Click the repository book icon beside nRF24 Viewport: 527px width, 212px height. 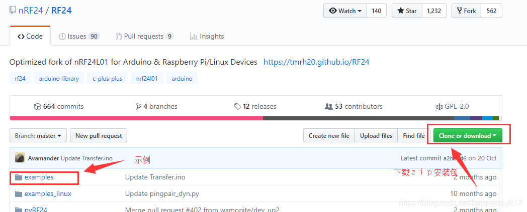[13, 11]
